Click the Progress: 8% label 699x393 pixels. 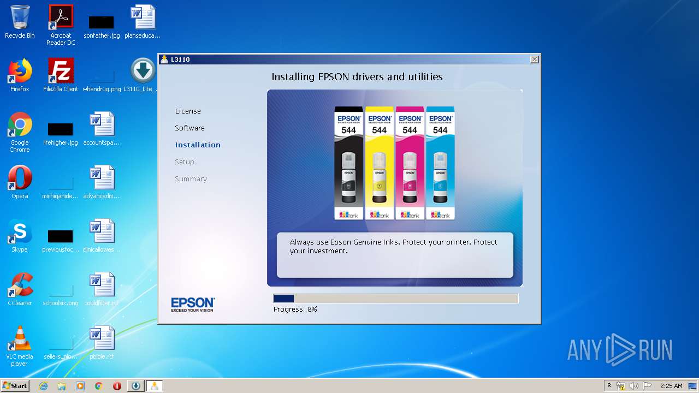(x=295, y=309)
